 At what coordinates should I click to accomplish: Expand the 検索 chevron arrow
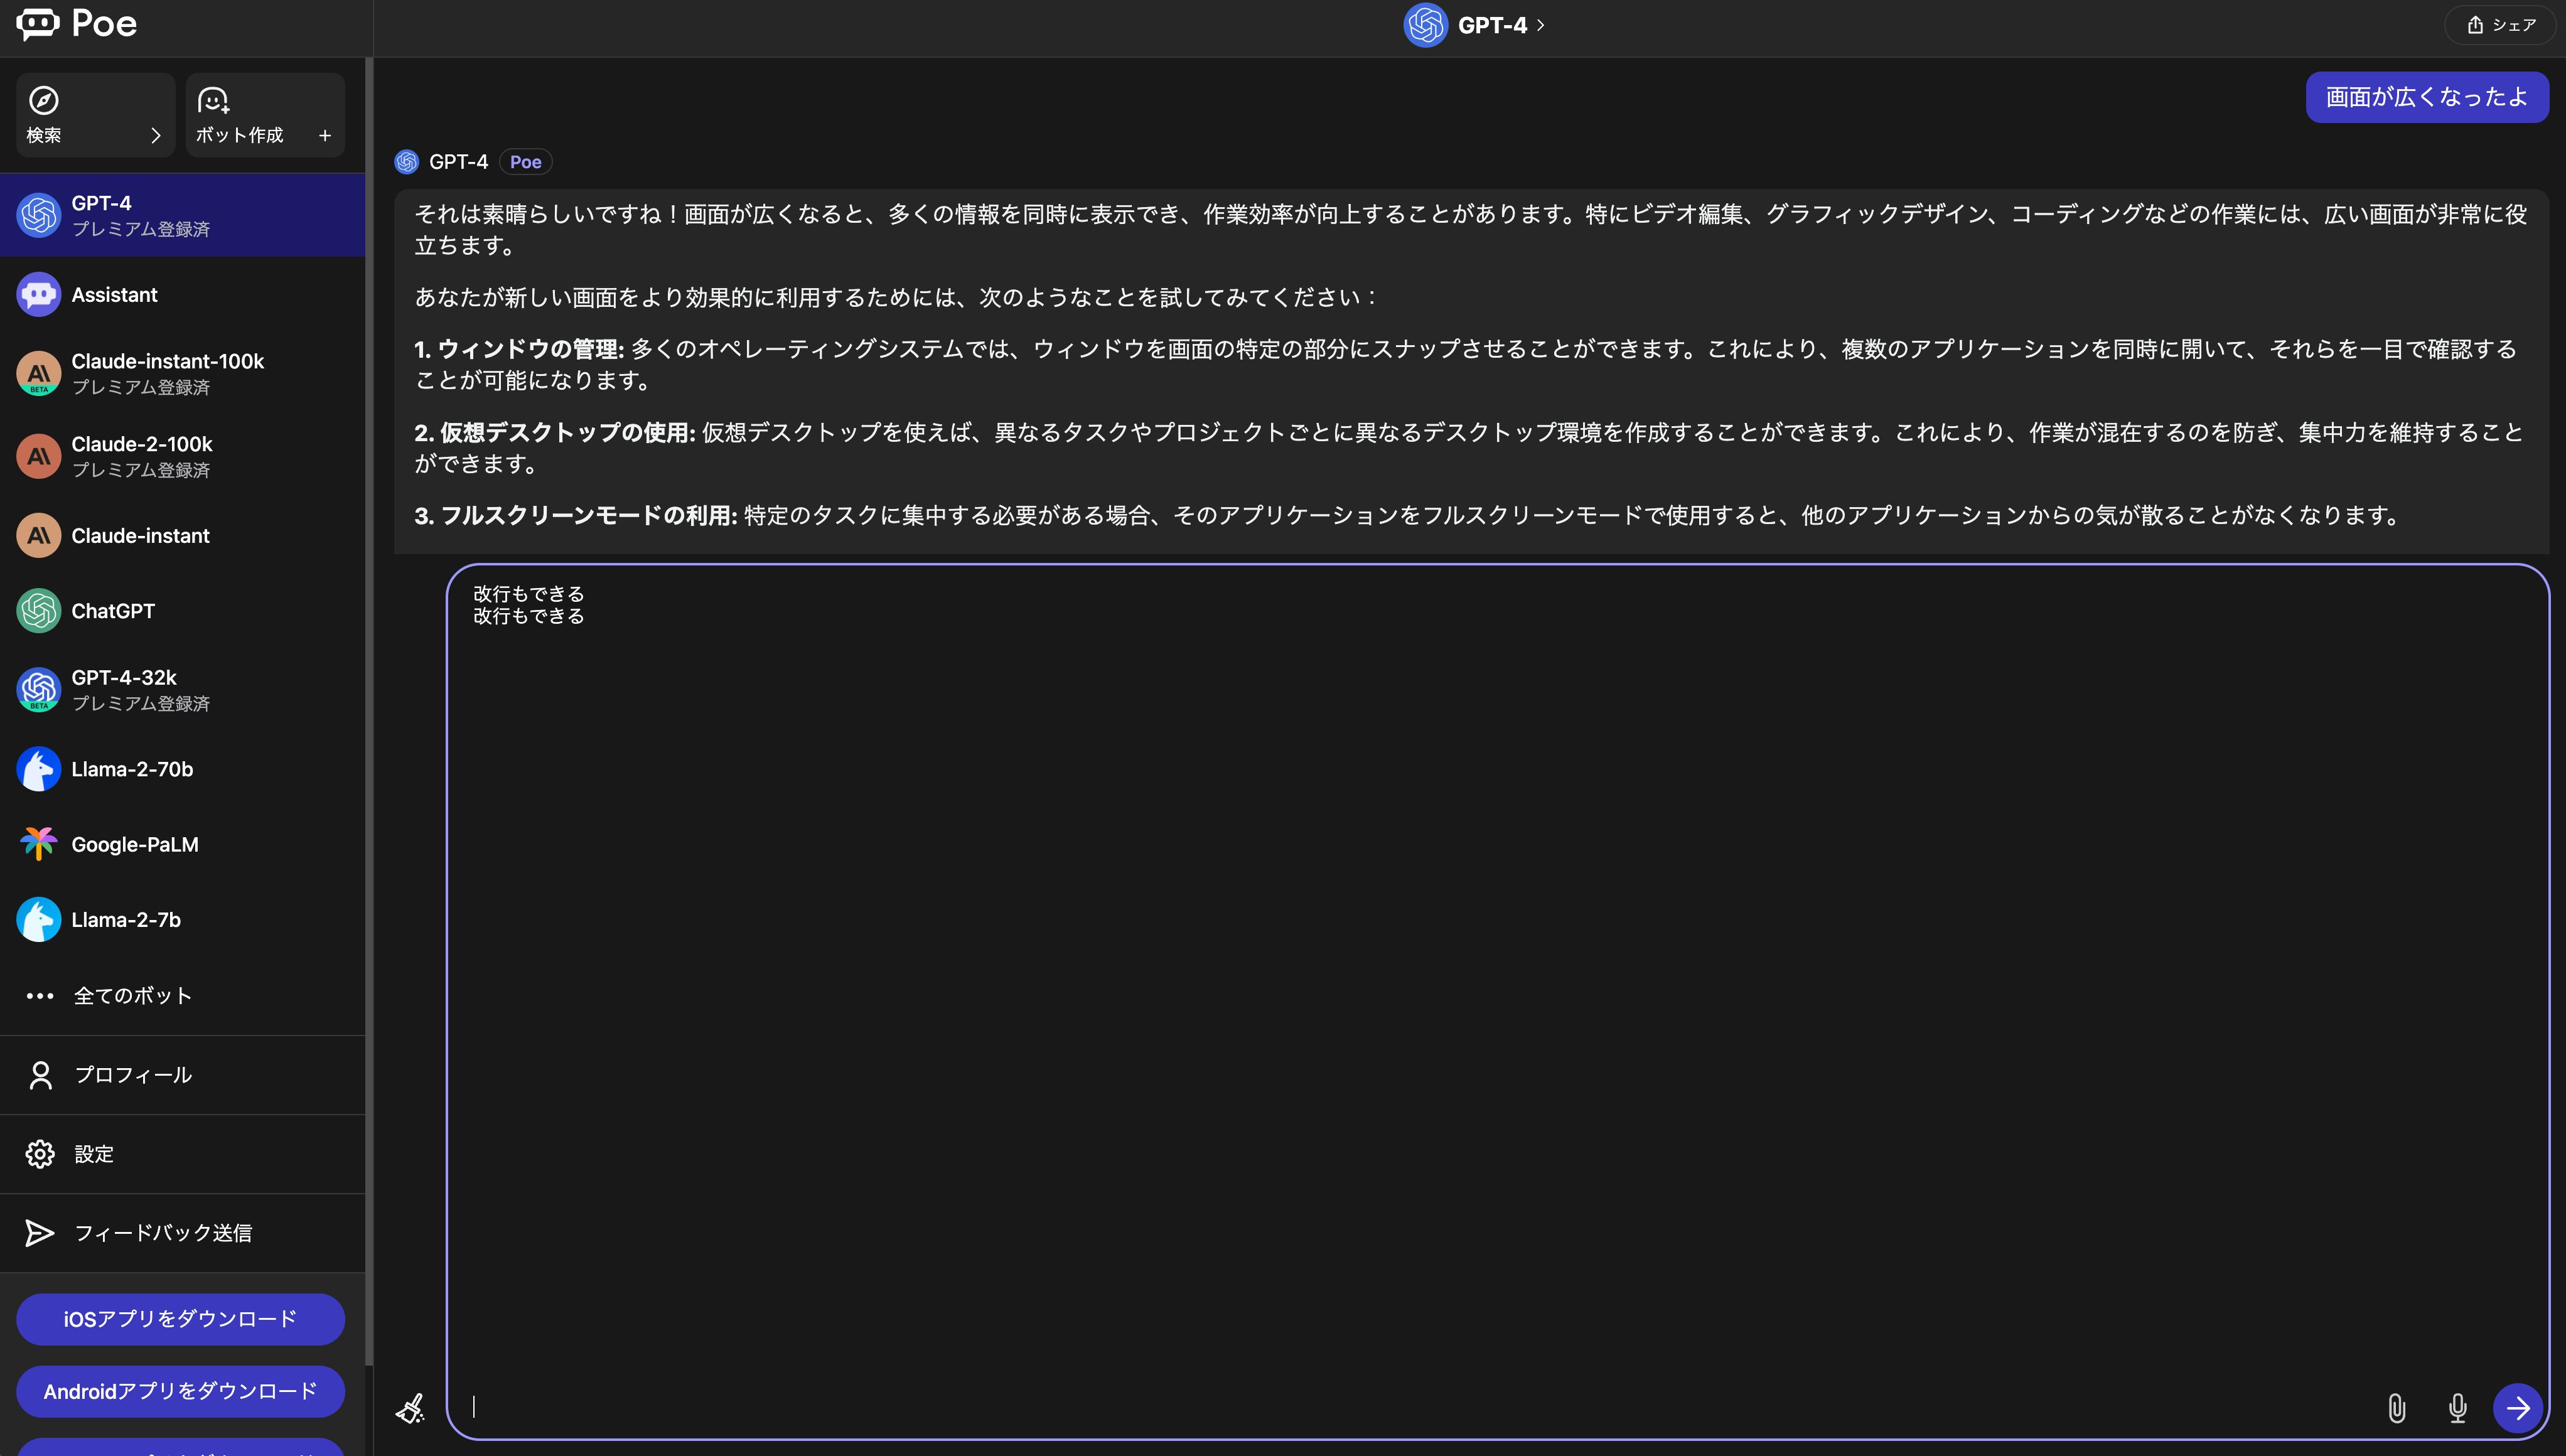[155, 135]
